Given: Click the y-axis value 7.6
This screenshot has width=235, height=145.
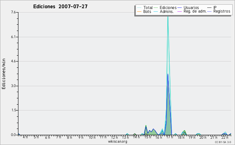Looking at the screenshot, I should (x=13, y=12).
